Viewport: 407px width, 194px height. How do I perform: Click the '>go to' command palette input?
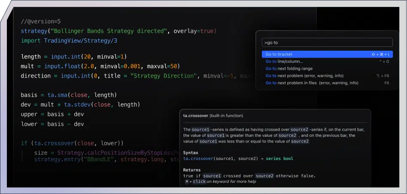coord(327,43)
